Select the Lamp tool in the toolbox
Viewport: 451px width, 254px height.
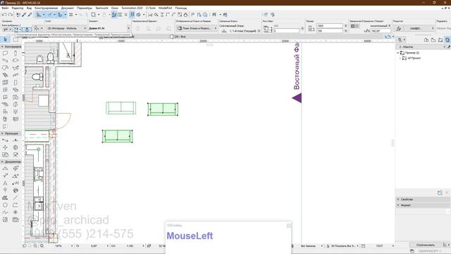point(16,111)
